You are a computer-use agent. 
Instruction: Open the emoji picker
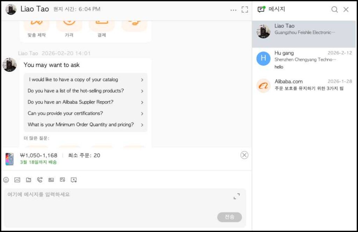coord(6,180)
